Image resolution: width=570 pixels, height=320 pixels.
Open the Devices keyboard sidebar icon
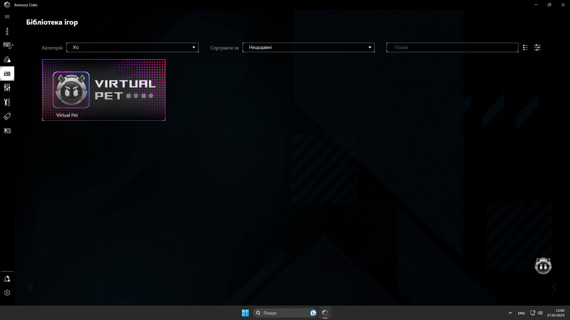[x=7, y=45]
